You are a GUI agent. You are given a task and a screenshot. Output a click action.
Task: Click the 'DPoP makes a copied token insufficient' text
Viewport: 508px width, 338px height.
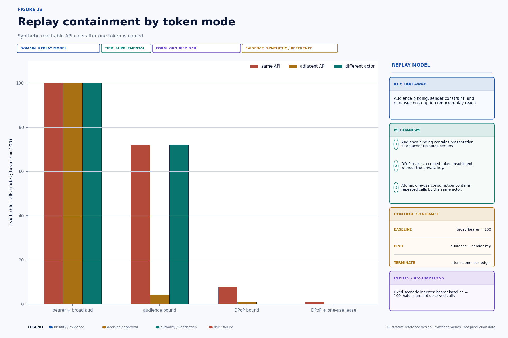[x=437, y=166]
